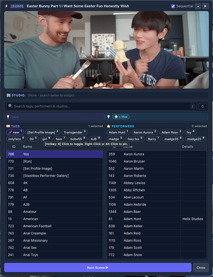This screenshot has height=277, width=213.
Task: Select the tag row '[Stashbox Performer Gallery]'
Action: [x=55, y=176]
